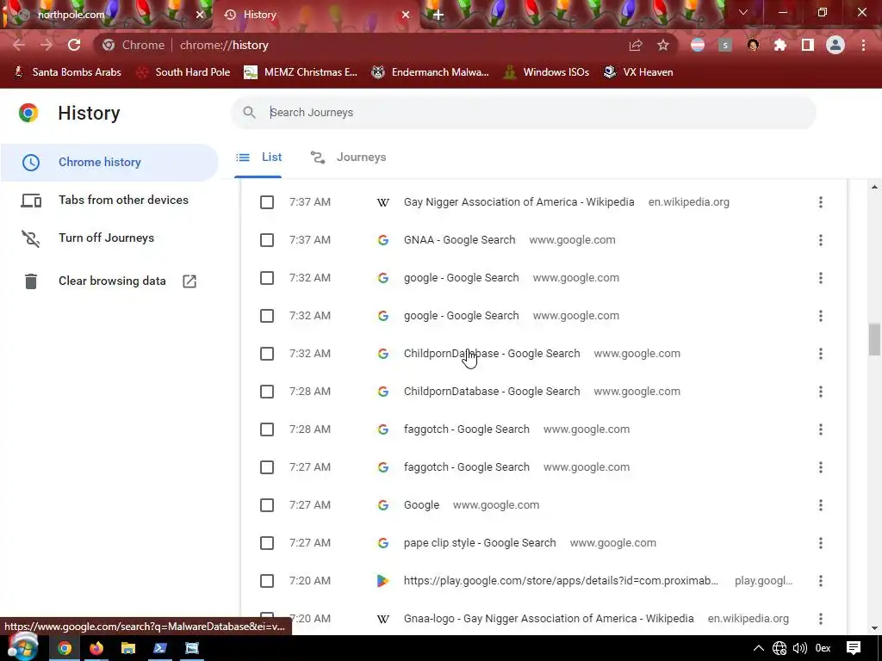
Task: Check the box for the 7:37 AM Wikipedia entry
Action: (267, 202)
